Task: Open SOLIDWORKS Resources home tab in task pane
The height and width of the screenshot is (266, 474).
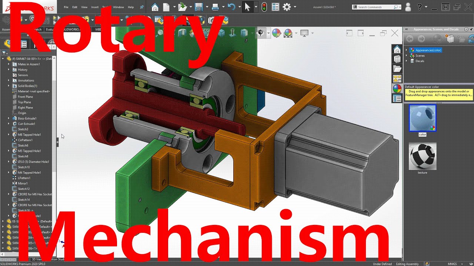Action: (397, 50)
